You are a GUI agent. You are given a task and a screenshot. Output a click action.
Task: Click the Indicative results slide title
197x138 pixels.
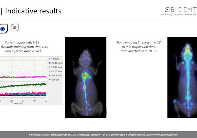click(x=33, y=11)
